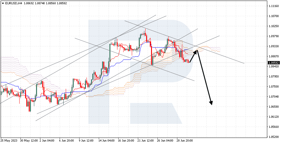Click the current price label 1.08582
The width and height of the screenshot is (281, 144).
coord(273,63)
